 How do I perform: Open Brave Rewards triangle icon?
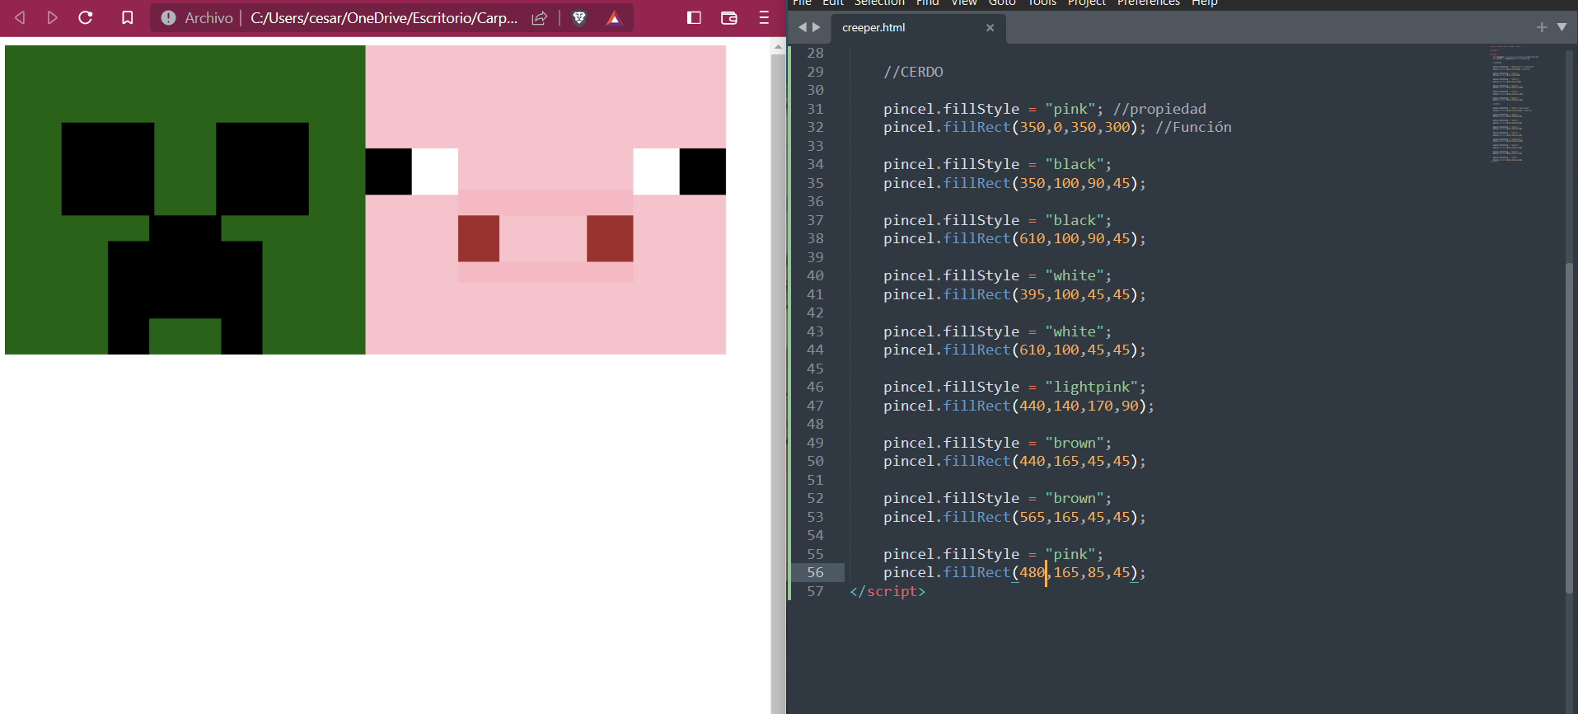[614, 17]
